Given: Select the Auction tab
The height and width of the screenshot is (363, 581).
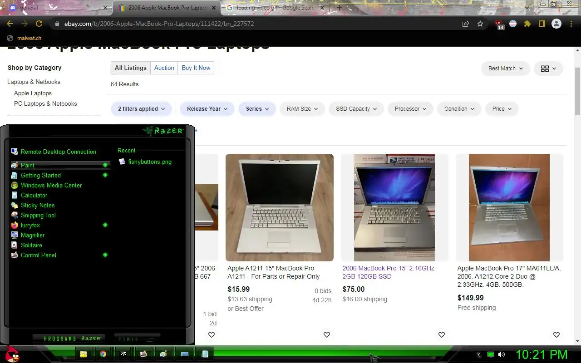Looking at the screenshot, I should pos(164,68).
